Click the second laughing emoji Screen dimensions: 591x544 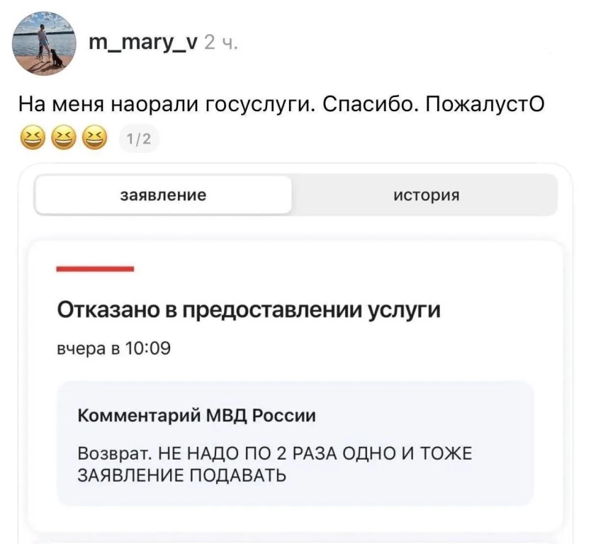pyautogui.click(x=63, y=137)
